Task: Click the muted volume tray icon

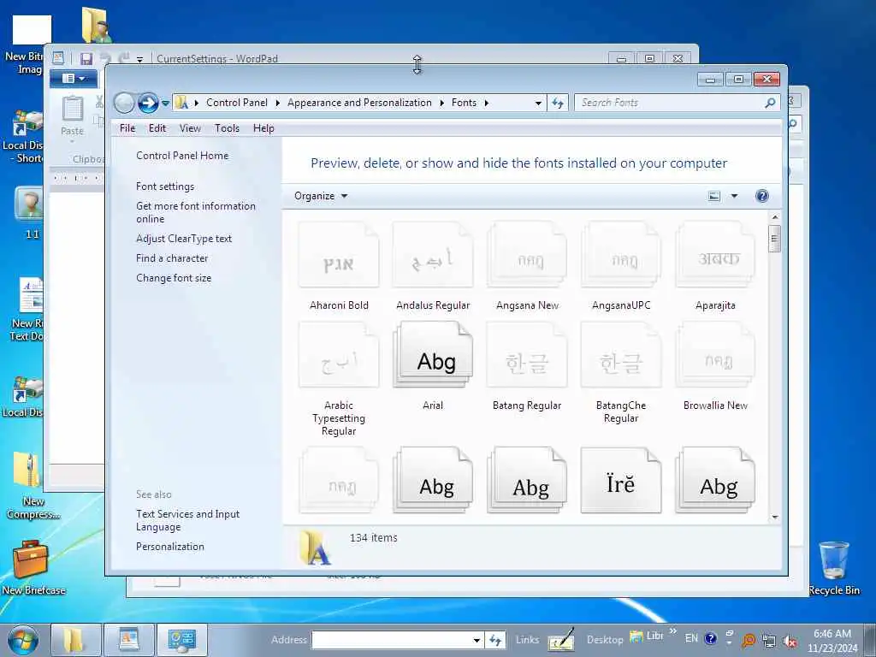Action: click(x=790, y=641)
